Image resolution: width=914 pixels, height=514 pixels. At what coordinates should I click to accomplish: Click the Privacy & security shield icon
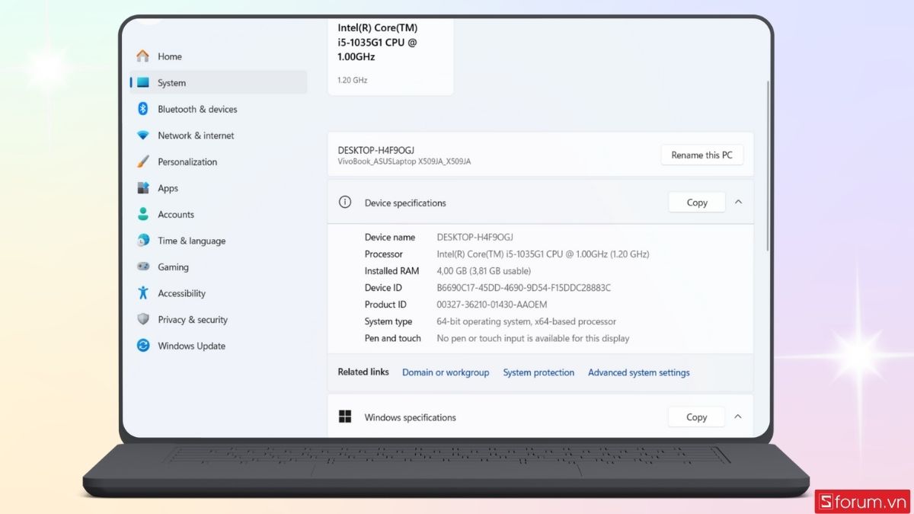click(x=142, y=319)
